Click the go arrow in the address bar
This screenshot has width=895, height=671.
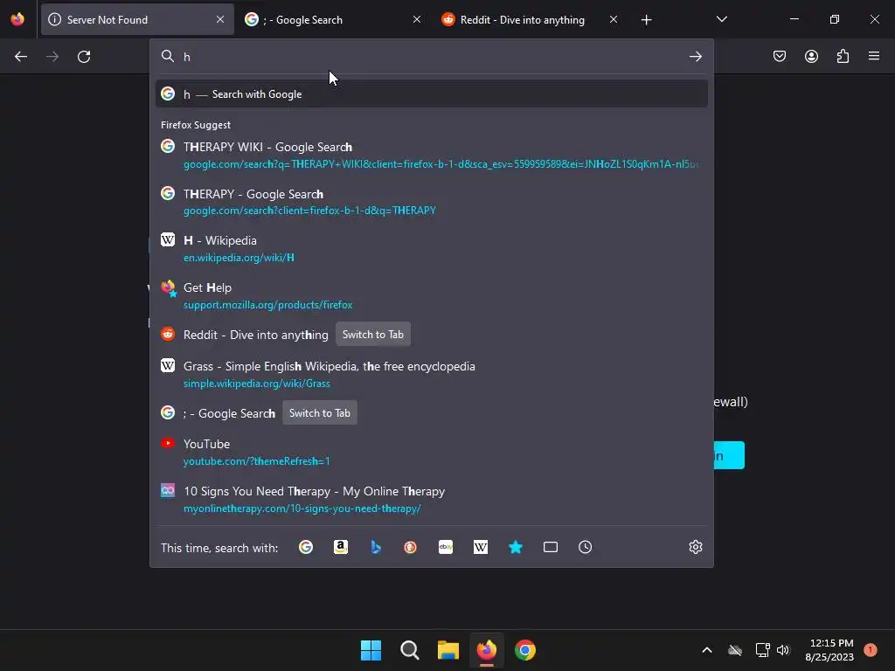(695, 57)
